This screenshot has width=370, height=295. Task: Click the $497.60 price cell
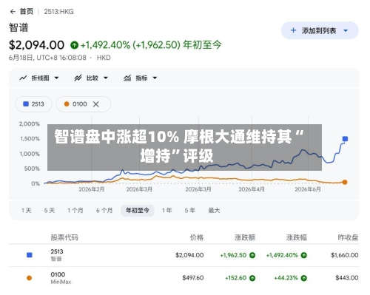[193, 278]
